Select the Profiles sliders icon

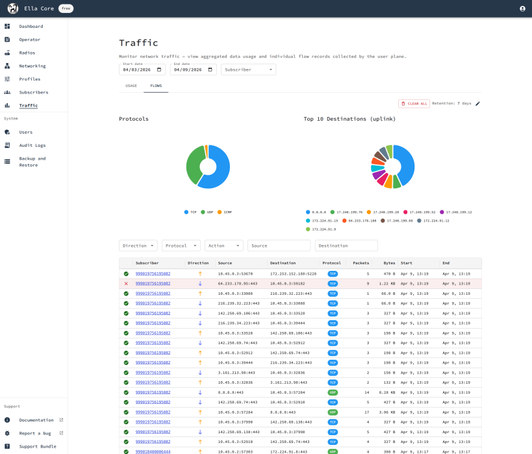pos(7,79)
